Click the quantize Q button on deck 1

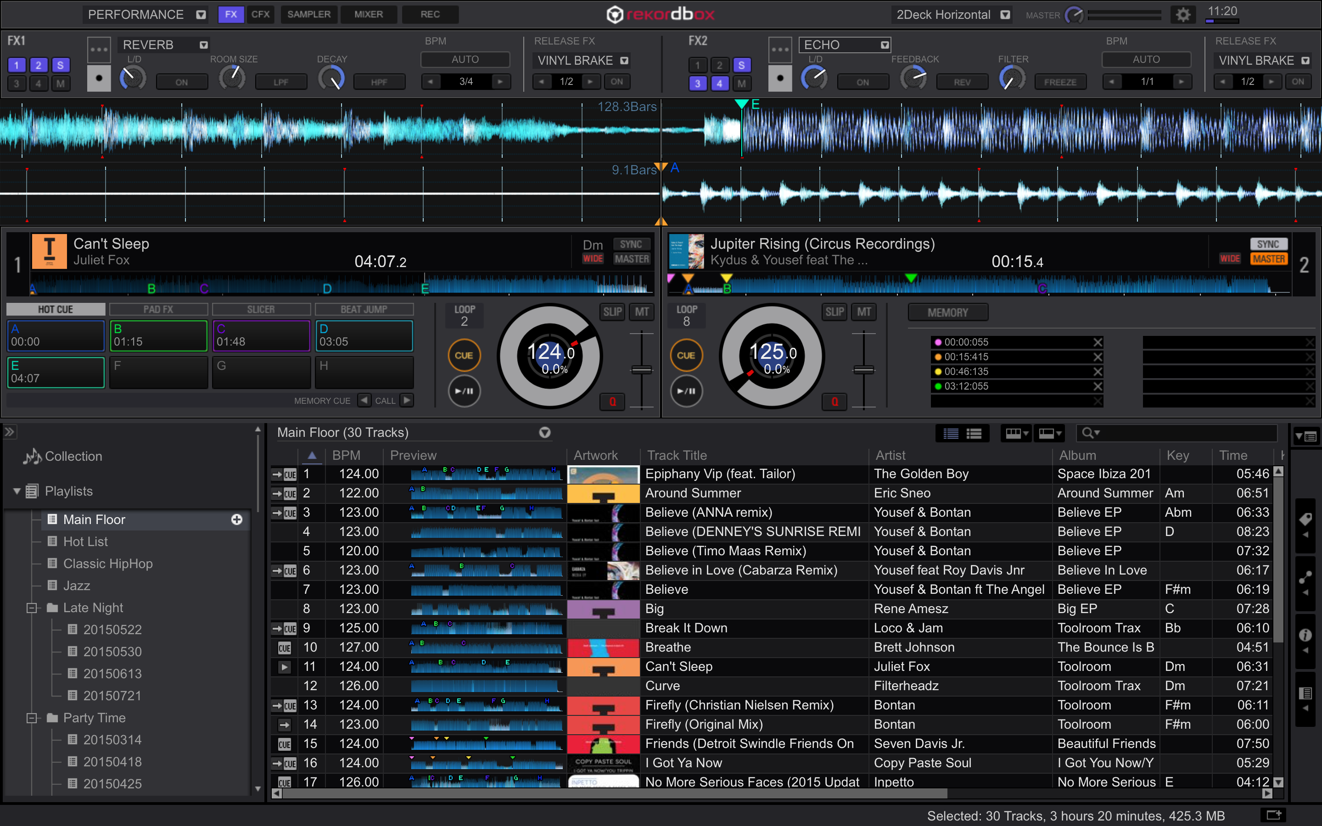(x=612, y=402)
